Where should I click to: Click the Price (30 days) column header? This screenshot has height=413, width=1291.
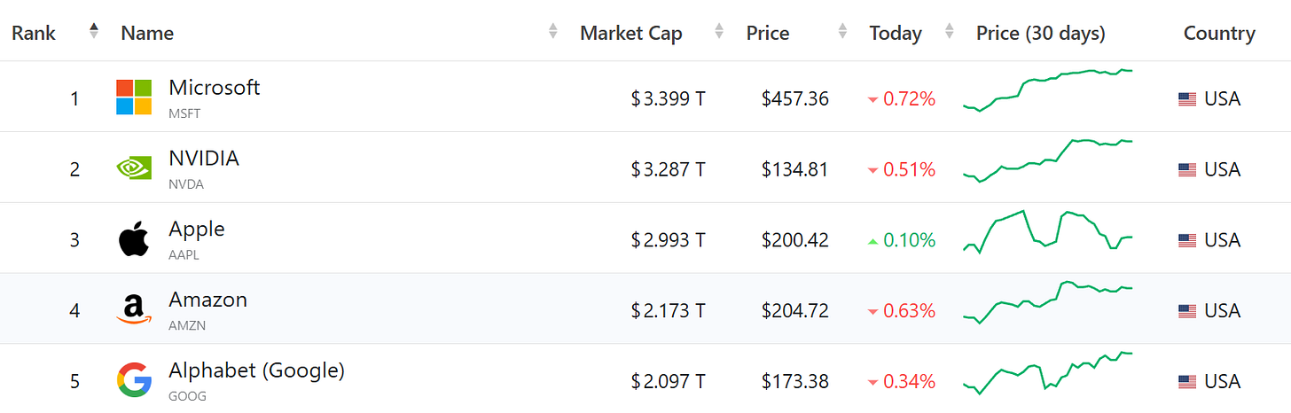pyautogui.click(x=1041, y=34)
